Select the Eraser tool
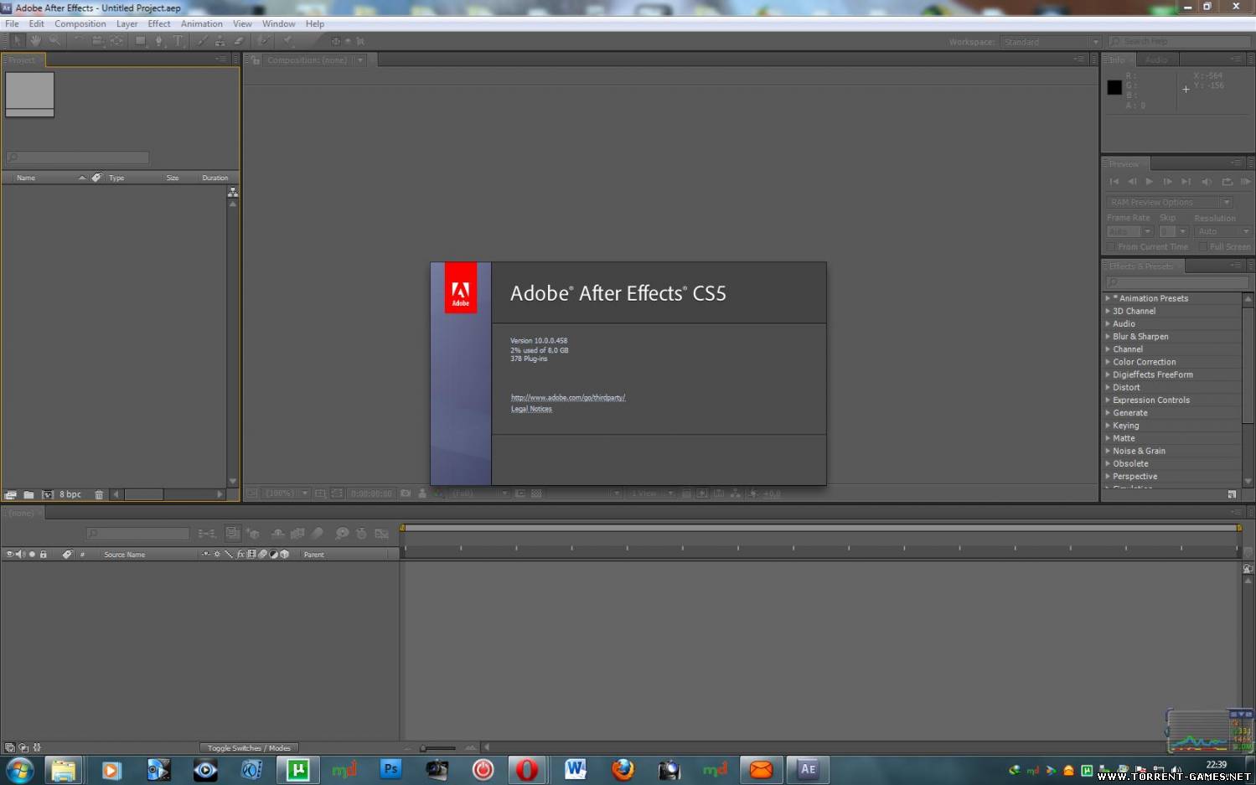The image size is (1256, 785). pos(239,40)
